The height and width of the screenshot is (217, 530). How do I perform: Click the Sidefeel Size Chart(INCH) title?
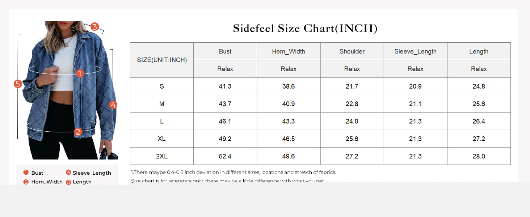[x=305, y=28]
